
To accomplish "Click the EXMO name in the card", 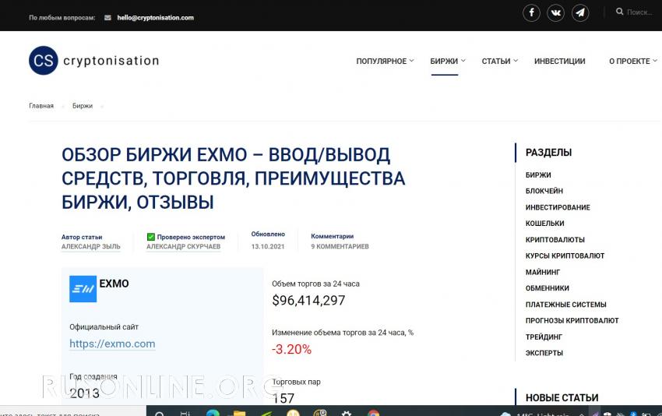I will pos(114,284).
